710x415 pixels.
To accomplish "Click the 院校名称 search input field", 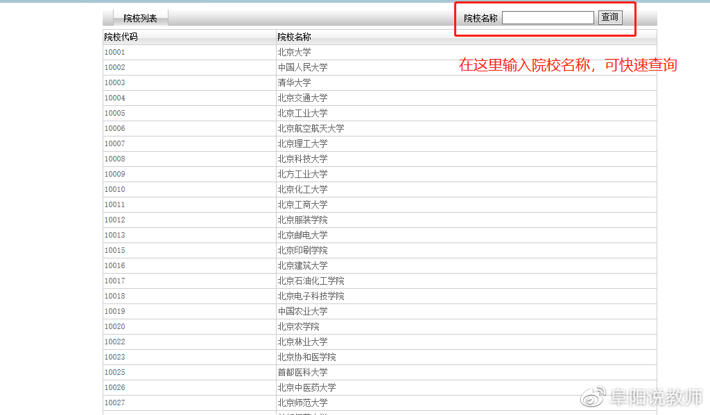I will [548, 17].
